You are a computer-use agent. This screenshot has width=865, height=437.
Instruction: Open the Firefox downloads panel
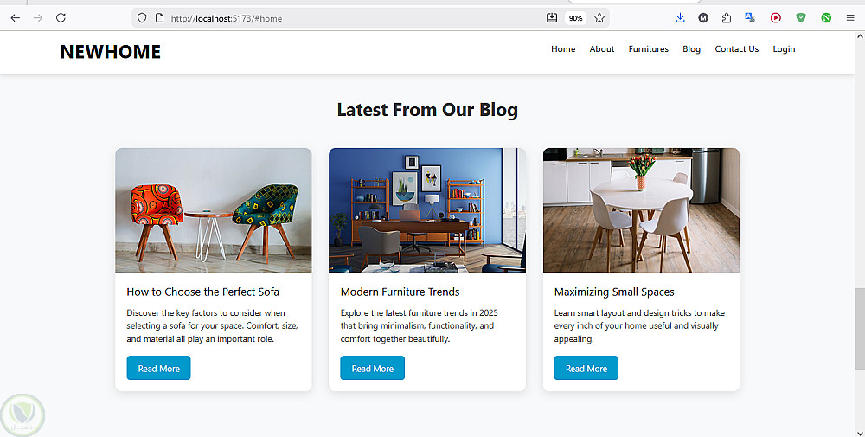coord(680,17)
